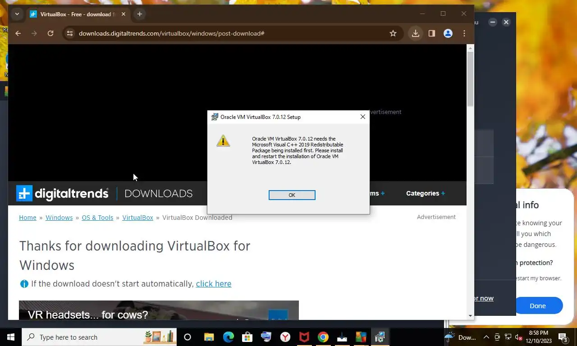Close the Oracle VM VirtualBox Setup dialog

363,117
